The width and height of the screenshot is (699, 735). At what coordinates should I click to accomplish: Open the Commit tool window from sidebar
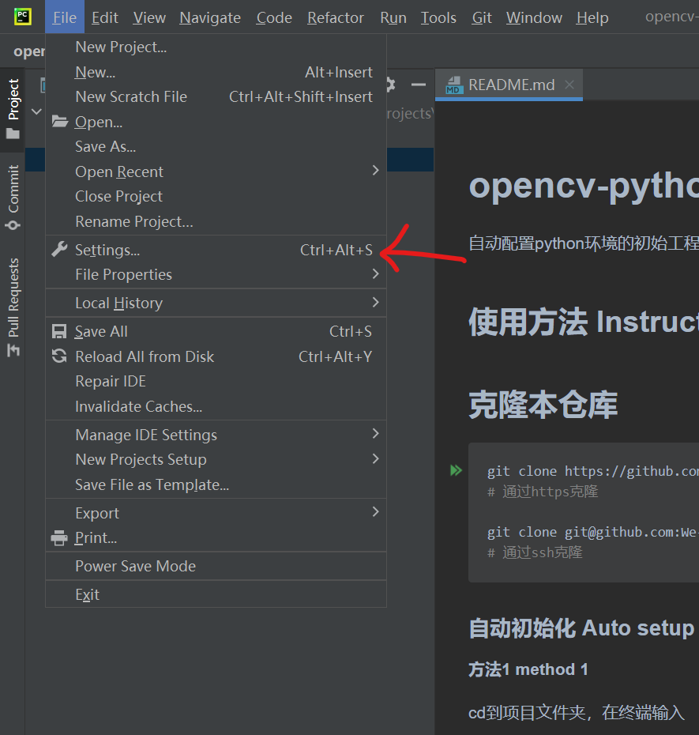point(13,197)
